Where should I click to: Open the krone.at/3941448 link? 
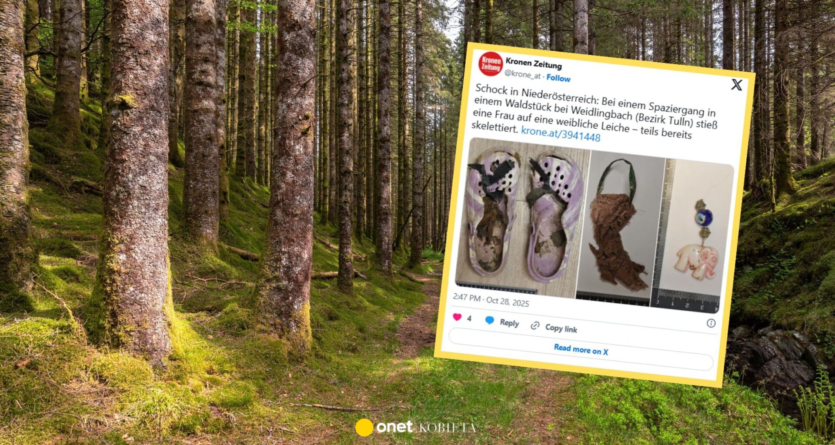point(561,134)
